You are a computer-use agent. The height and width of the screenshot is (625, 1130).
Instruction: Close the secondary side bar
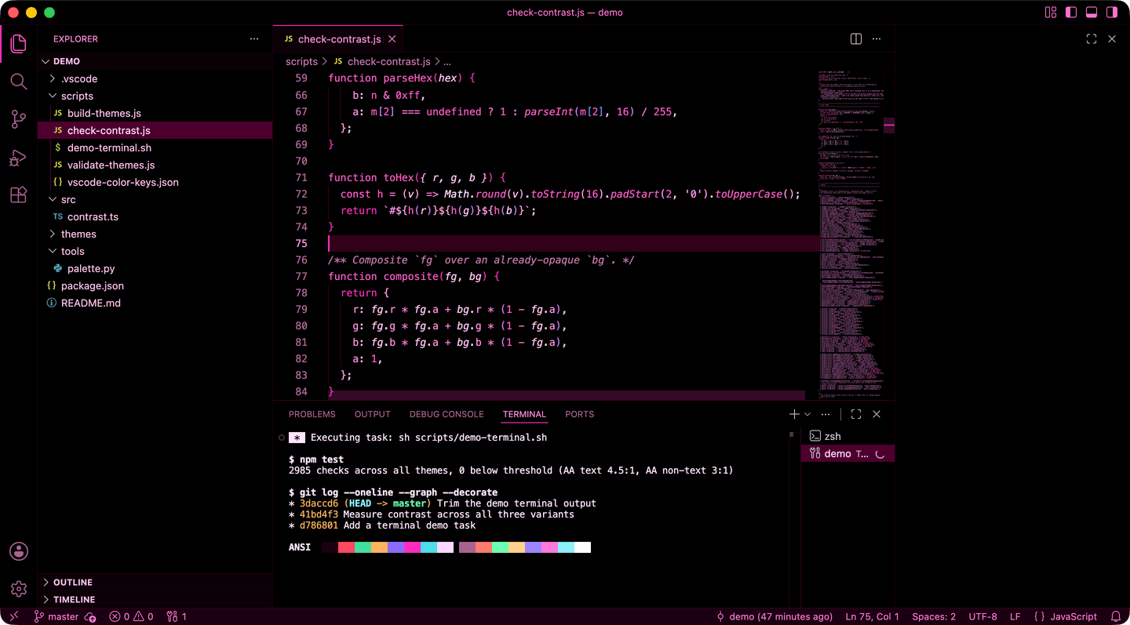point(1112,39)
